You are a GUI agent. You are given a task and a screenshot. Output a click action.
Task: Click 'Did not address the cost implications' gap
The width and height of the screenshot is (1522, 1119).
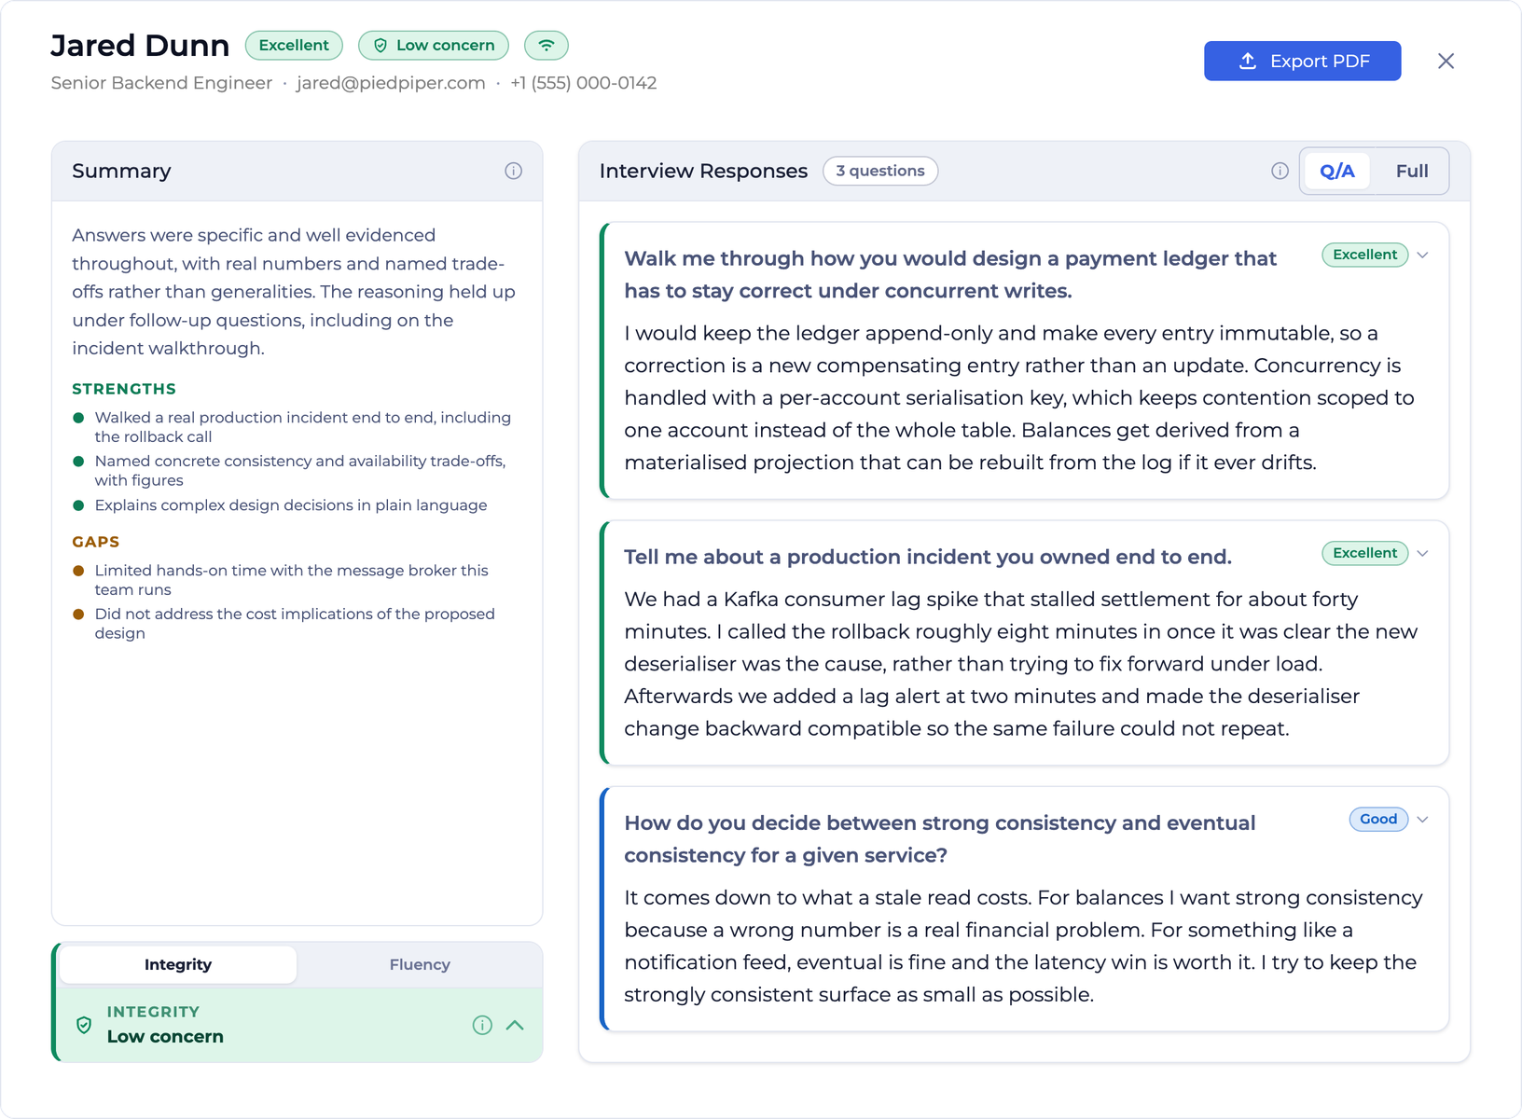pos(295,624)
